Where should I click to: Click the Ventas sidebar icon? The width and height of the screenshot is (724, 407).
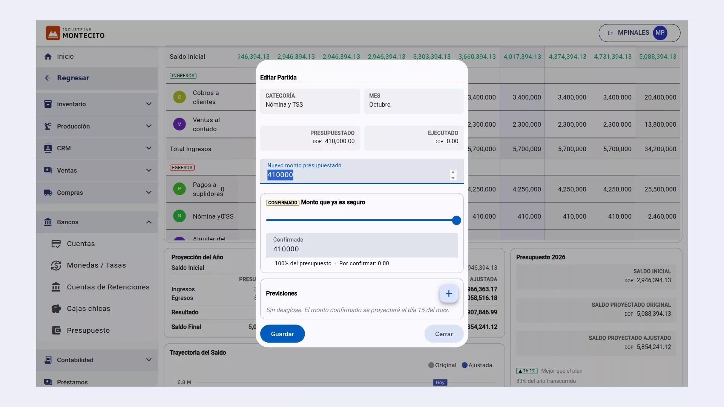48,170
